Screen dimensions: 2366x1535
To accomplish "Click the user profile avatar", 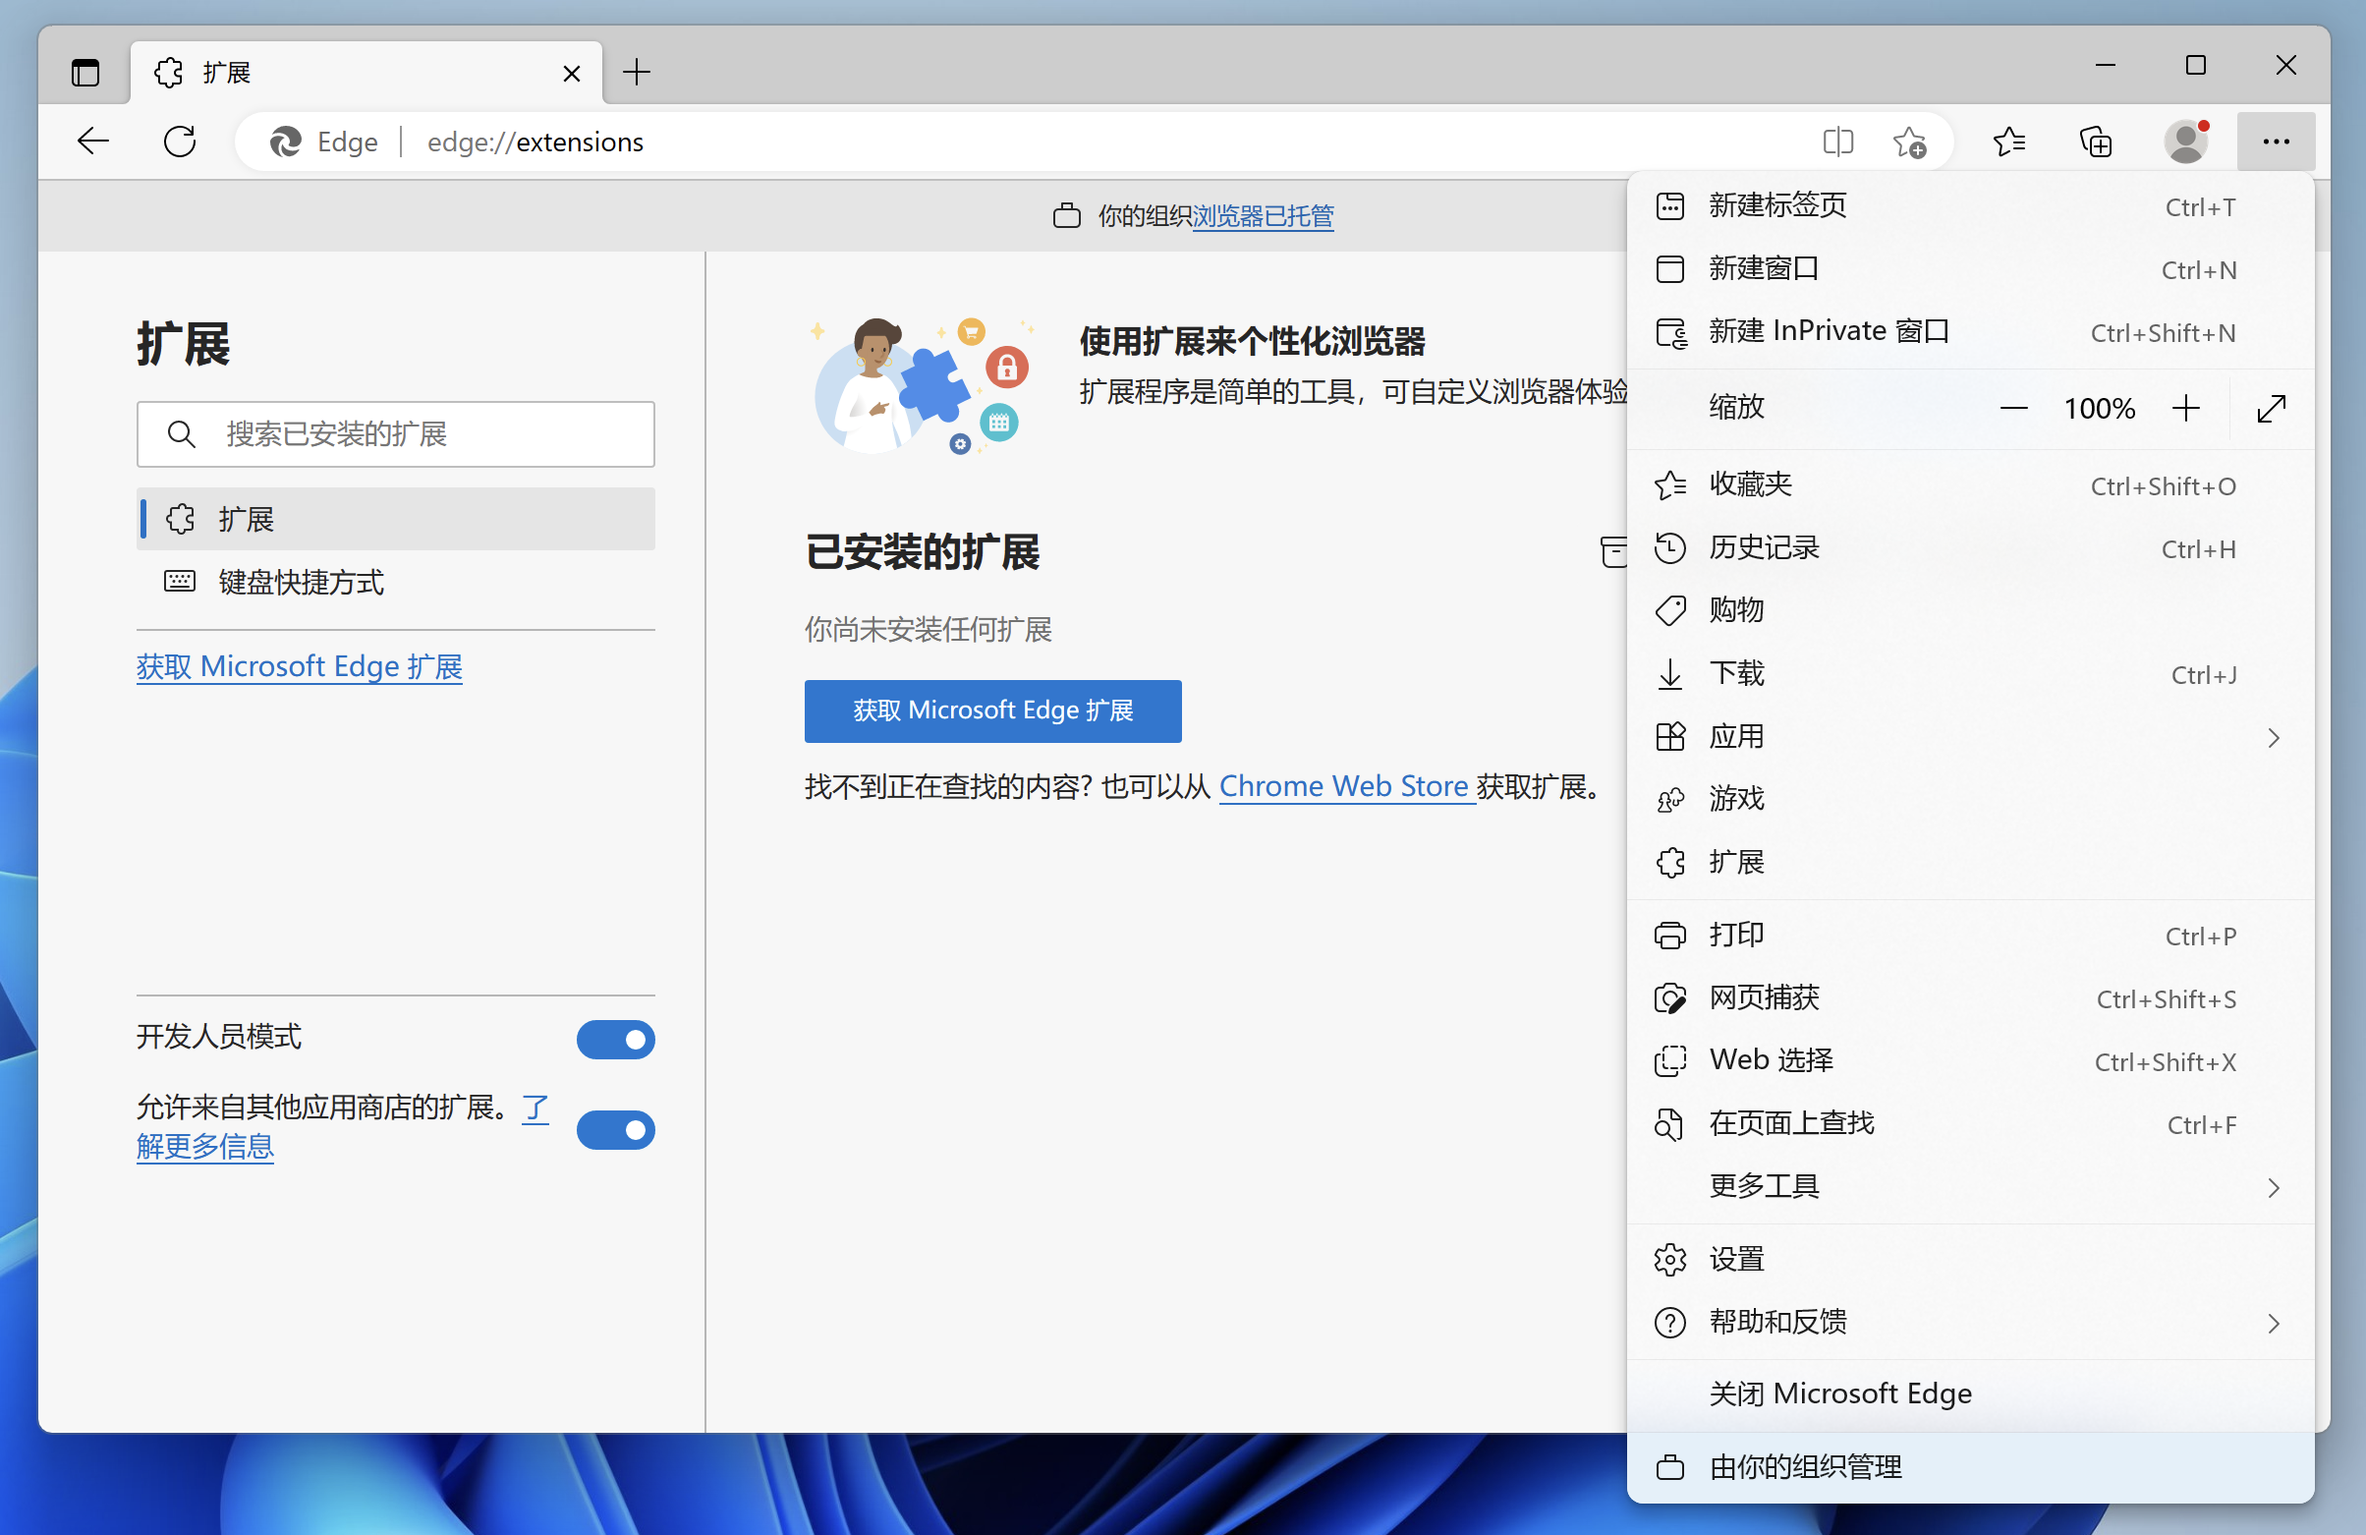I will pyautogui.click(x=2186, y=142).
